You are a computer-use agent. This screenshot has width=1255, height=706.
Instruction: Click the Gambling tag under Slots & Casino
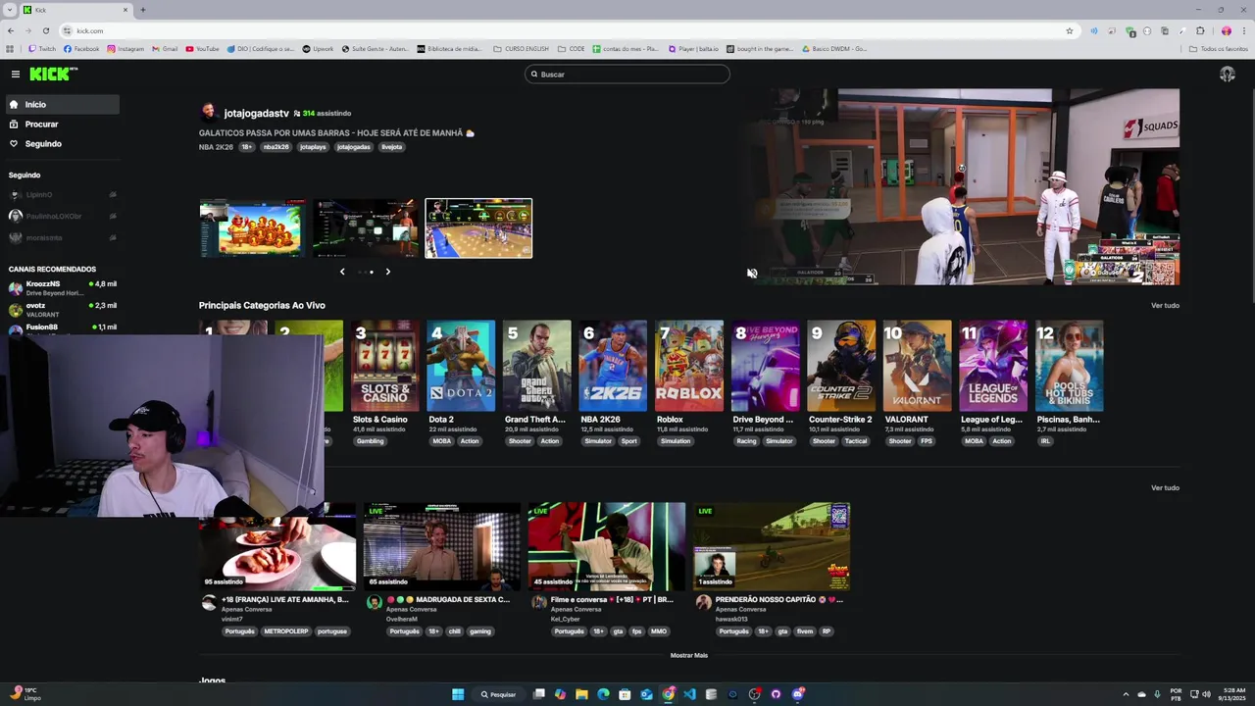(x=370, y=441)
